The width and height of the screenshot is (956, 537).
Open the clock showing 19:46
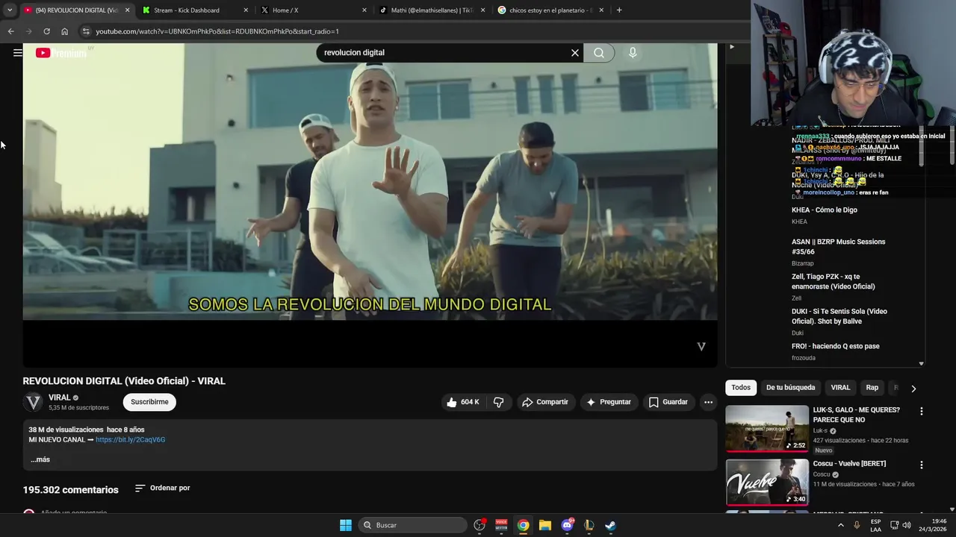tap(932, 525)
